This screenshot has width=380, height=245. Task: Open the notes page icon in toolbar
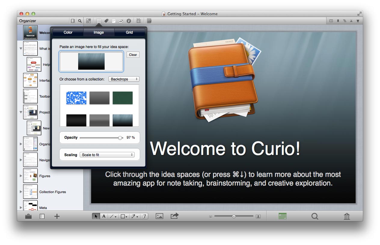click(114, 21)
